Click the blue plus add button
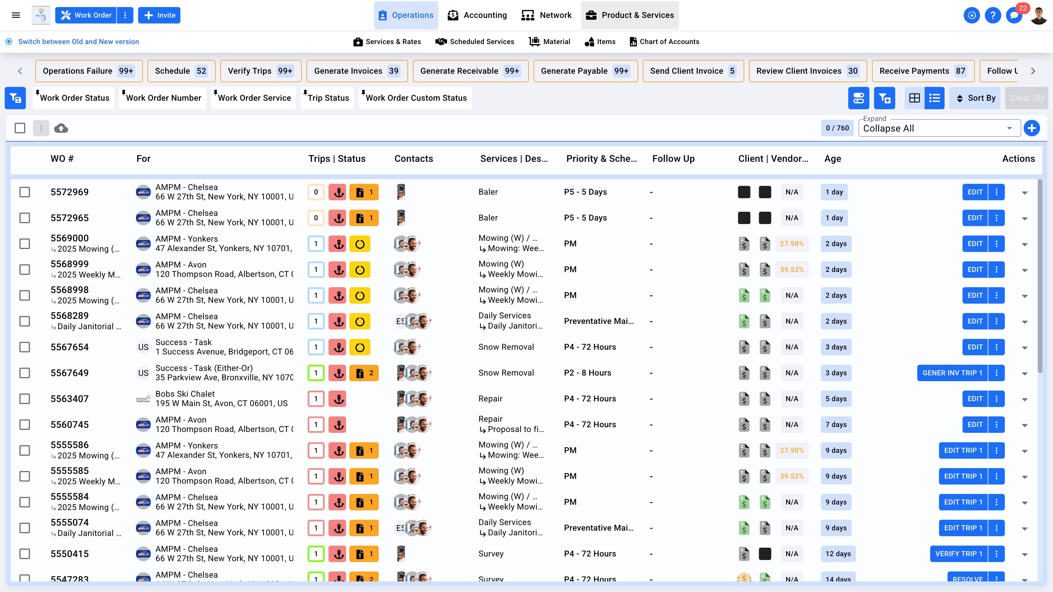 click(x=1032, y=128)
